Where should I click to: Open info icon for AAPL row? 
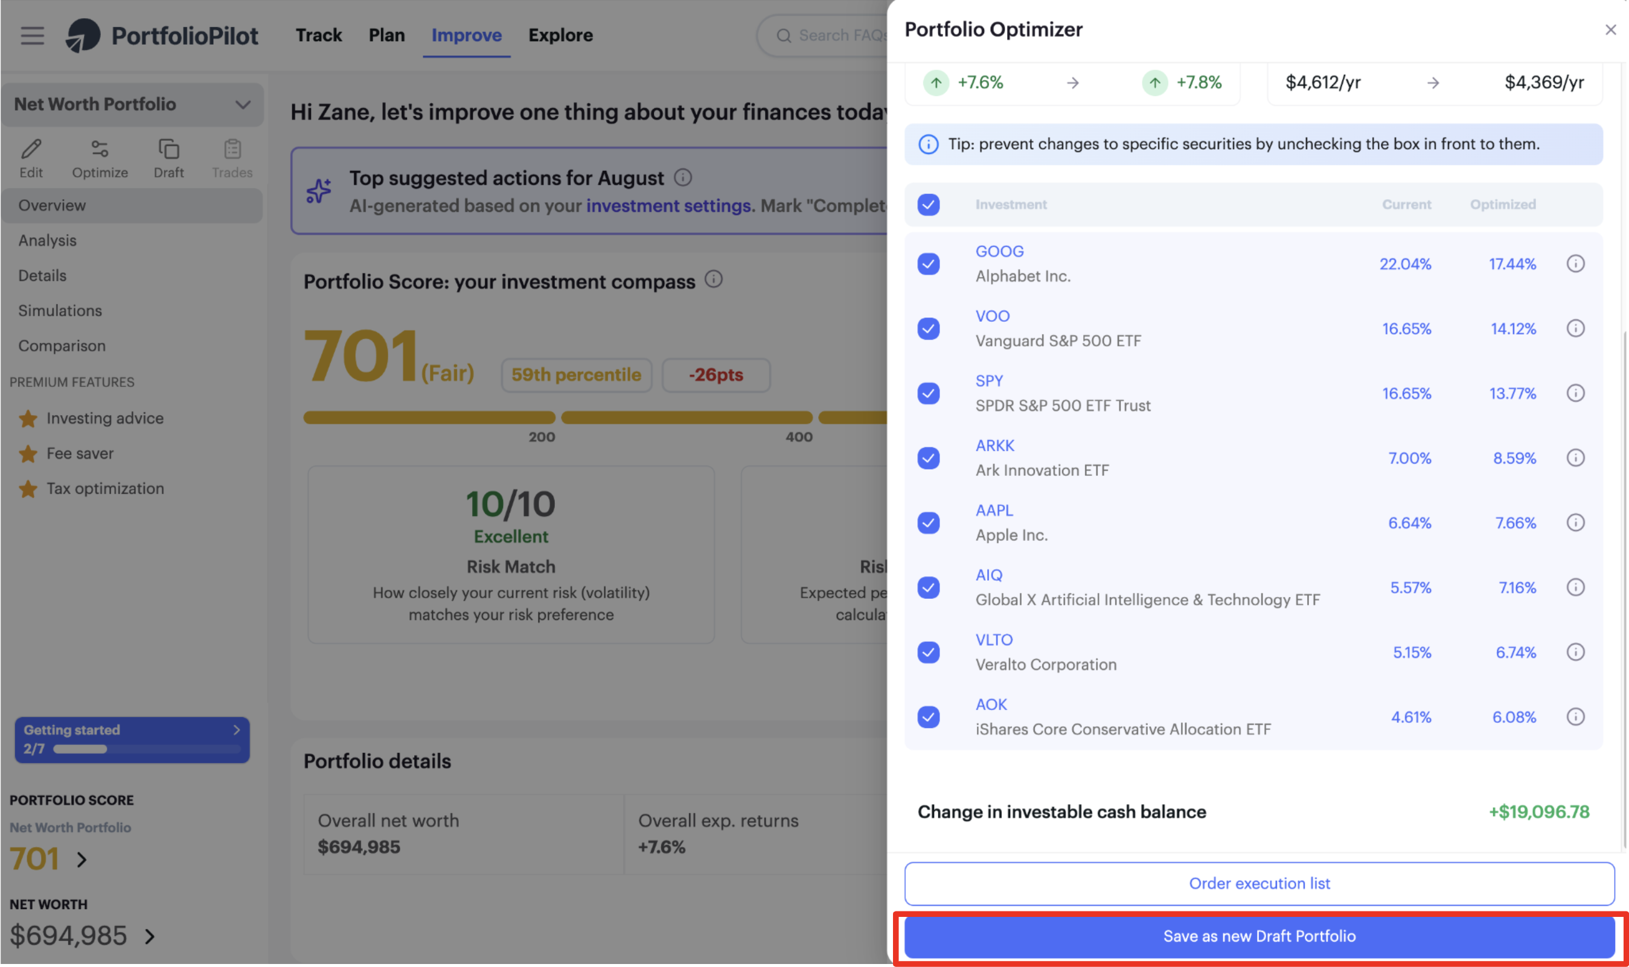click(x=1575, y=523)
